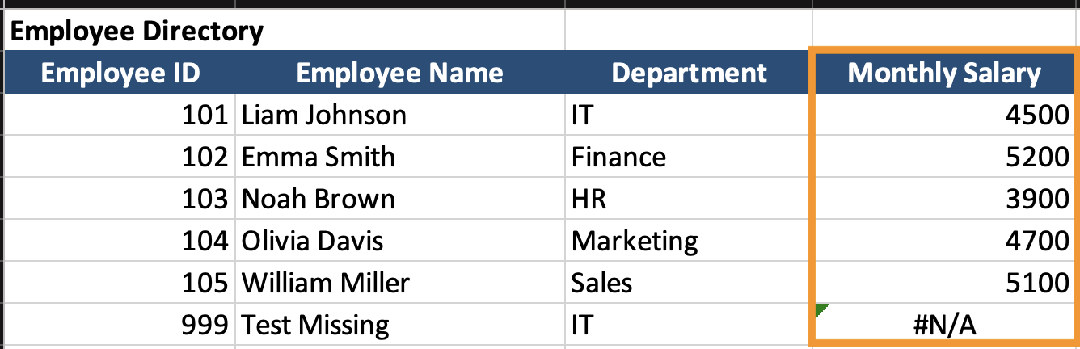The height and width of the screenshot is (349, 1080).
Task: Click the #N/A error cell
Action: coord(943,326)
